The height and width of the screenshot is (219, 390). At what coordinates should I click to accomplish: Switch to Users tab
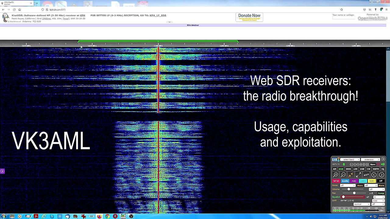[363, 181]
